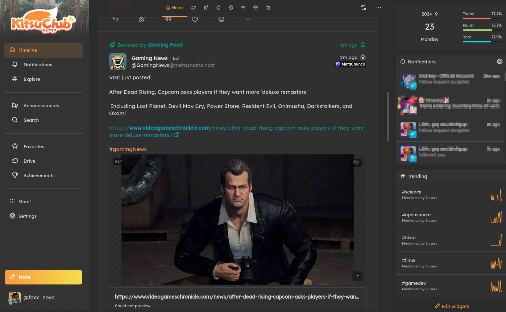Open the image's three-dot menu
Screen dimensions: 506x312
pyautogui.click(x=357, y=276)
